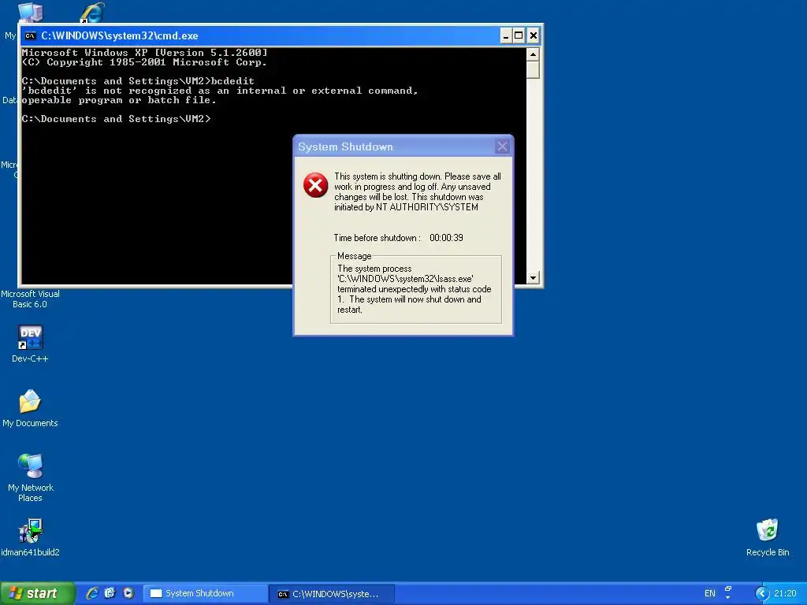The width and height of the screenshot is (807, 605).
Task: Expand hidden tray icons arrow
Action: 762,593
